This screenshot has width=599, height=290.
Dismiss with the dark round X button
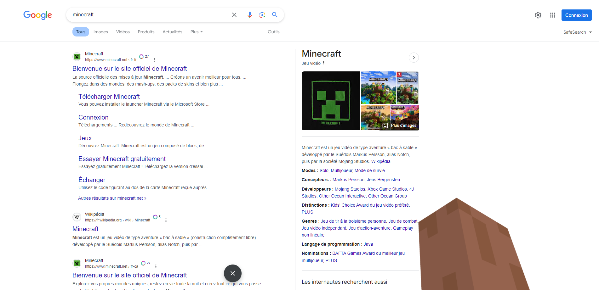tap(233, 273)
